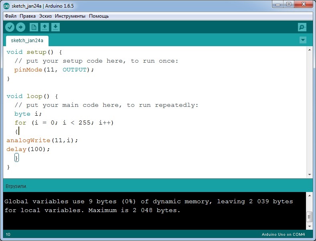This screenshot has height=241, width=316.
Task: Save the sketch with the down arrow icon
Action: (x=56, y=27)
